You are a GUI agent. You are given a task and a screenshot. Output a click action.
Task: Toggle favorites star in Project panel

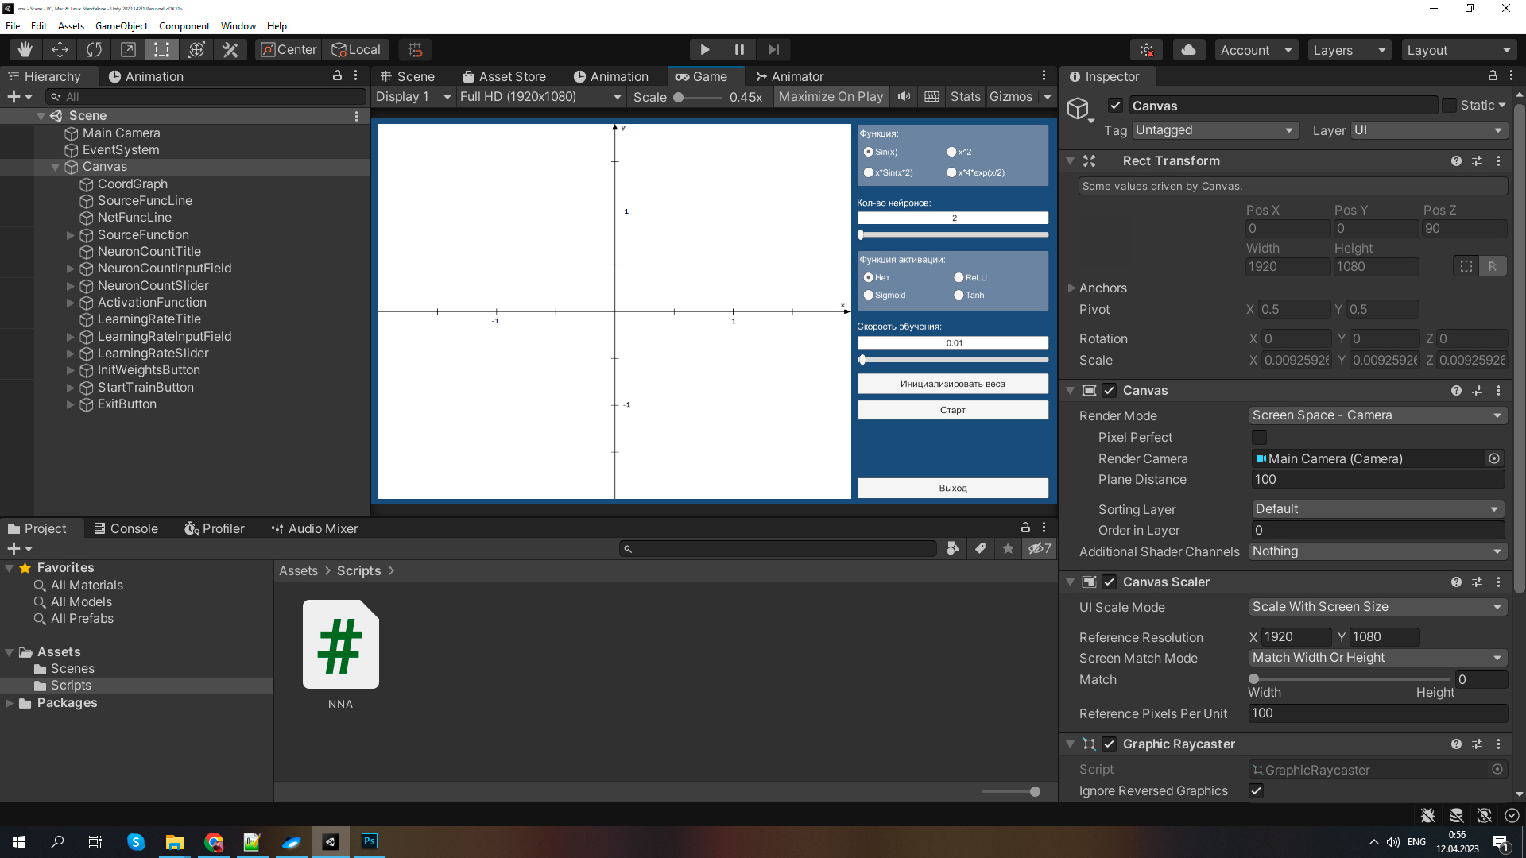coord(1008,548)
